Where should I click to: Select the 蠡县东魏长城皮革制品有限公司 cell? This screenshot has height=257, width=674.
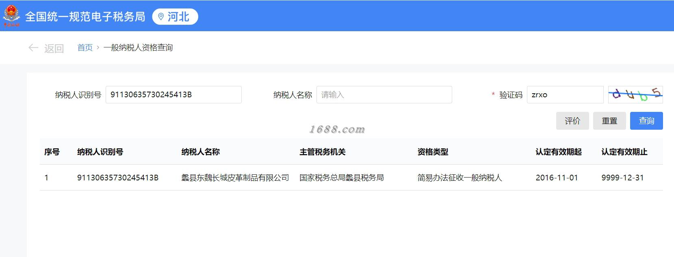tap(235, 178)
